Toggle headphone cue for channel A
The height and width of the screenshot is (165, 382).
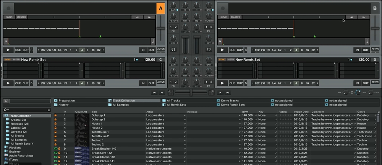[173, 50]
